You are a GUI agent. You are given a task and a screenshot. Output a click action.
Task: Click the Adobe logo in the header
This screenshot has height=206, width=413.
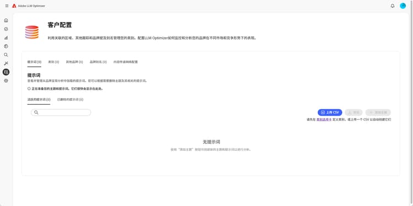pyautogui.click(x=14, y=6)
